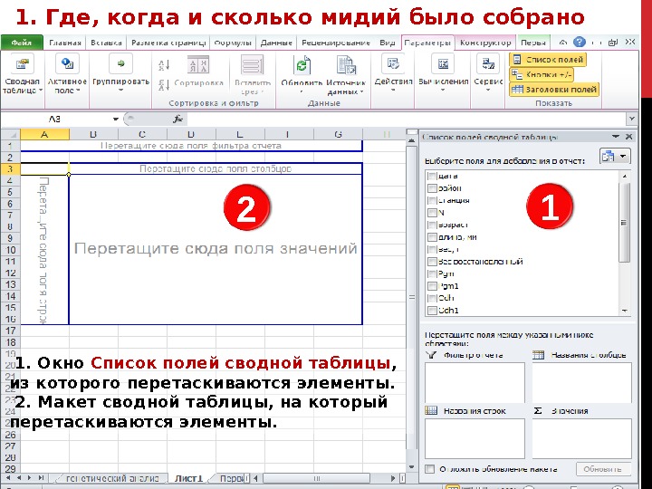Switch to the Данные ribbon tab
Viewport: 652px width, 489px height.
(x=276, y=43)
